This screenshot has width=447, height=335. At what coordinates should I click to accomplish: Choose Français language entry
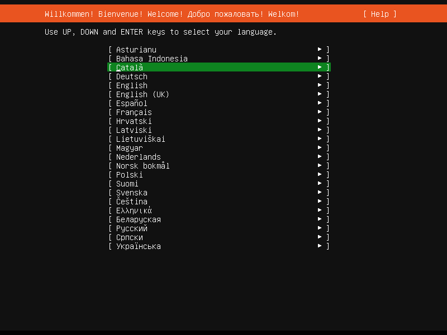134,112
